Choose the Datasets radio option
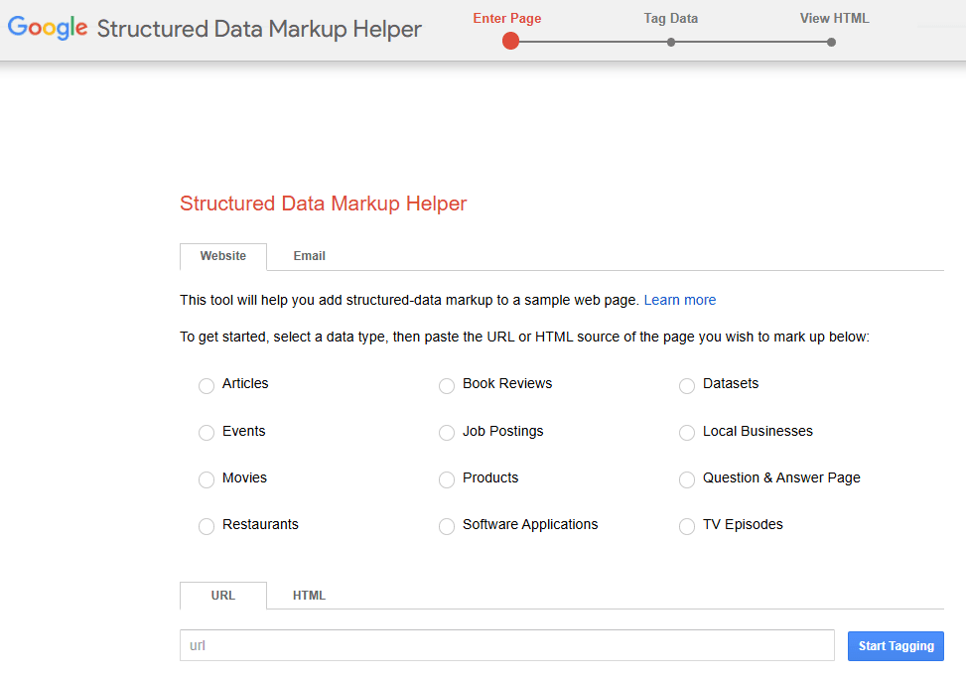This screenshot has width=966, height=678. [x=687, y=385]
